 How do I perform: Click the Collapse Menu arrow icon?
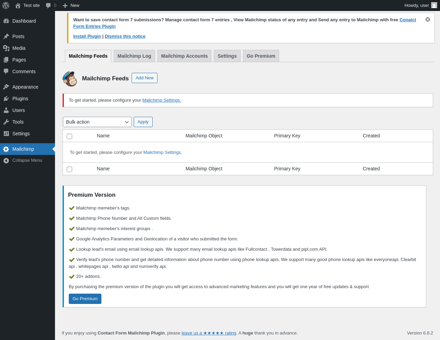tap(6, 160)
